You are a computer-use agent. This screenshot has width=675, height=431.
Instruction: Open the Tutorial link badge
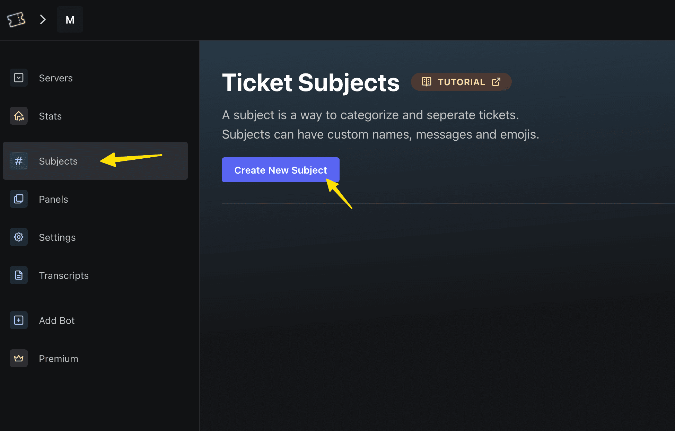(x=461, y=82)
